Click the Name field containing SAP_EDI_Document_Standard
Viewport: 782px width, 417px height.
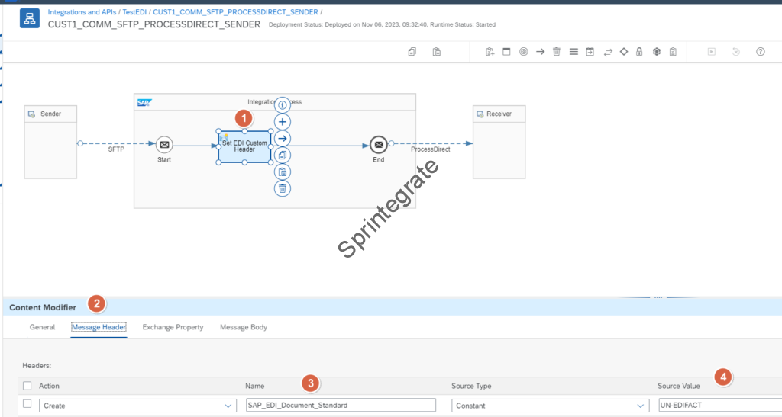tap(340, 406)
